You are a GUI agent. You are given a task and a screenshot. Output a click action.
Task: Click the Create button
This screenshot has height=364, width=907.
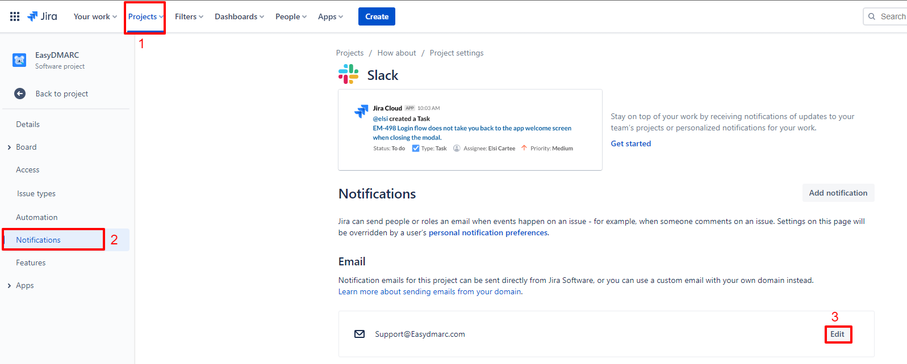click(377, 16)
